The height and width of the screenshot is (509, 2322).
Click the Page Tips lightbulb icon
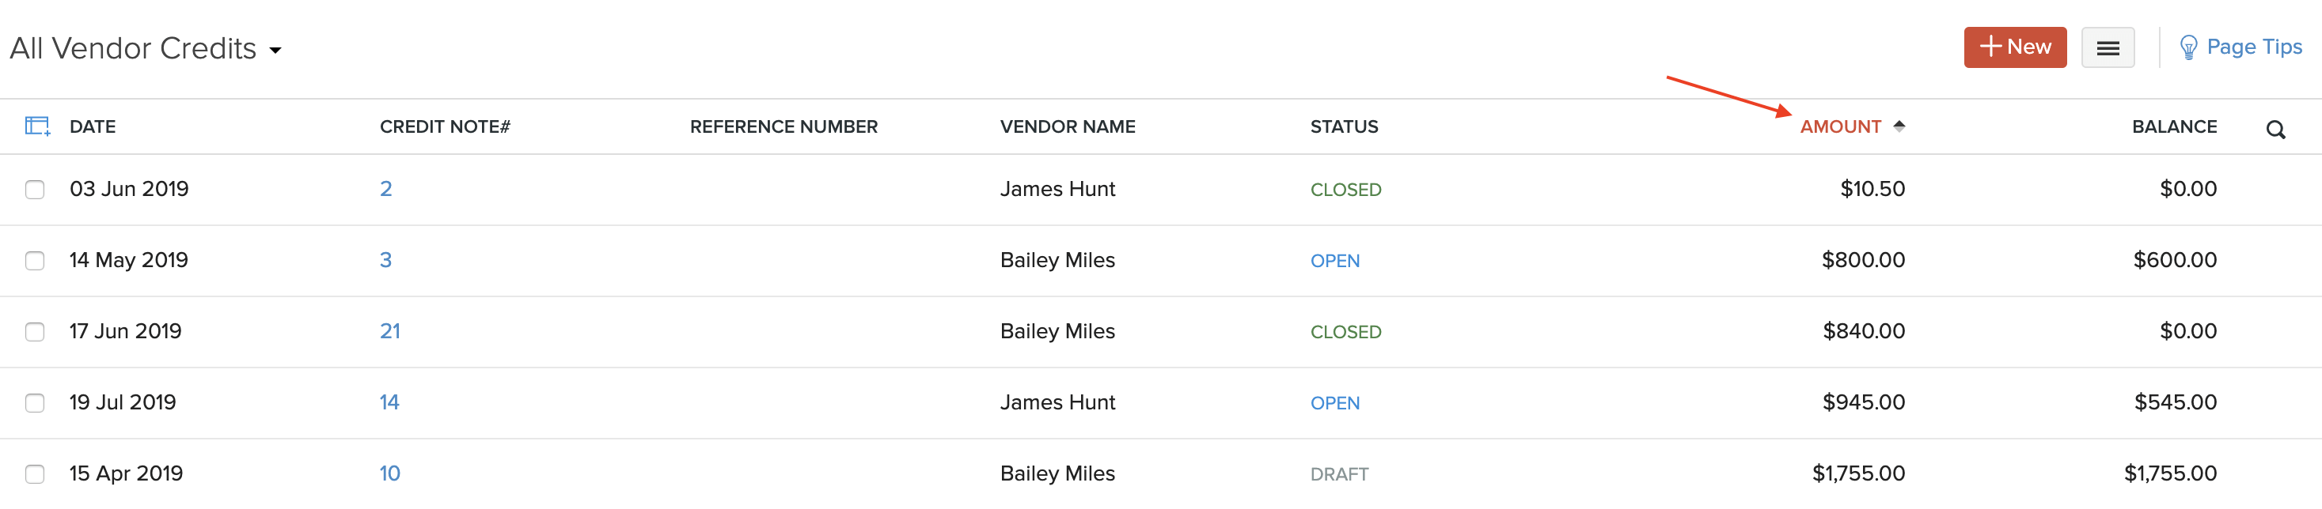[2187, 47]
